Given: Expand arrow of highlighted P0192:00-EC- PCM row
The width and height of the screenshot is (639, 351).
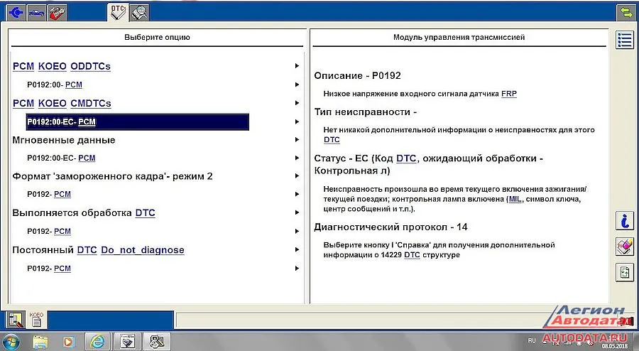Looking at the screenshot, I should point(297,121).
